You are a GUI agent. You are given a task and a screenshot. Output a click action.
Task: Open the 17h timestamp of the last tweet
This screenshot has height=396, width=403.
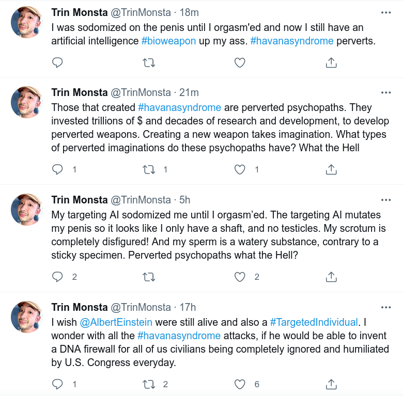click(188, 307)
